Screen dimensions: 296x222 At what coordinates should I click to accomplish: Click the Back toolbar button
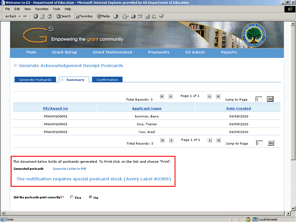click(10, 16)
